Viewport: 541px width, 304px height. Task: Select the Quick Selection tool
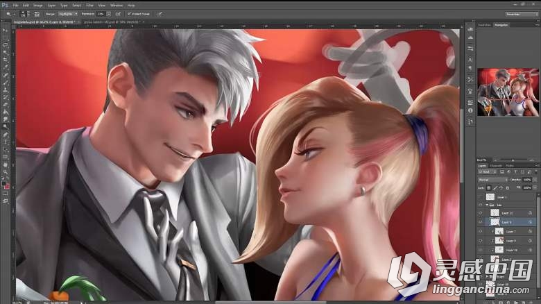point(6,52)
